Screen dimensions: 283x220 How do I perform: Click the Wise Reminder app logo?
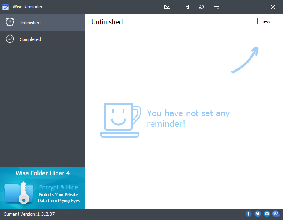point(6,7)
